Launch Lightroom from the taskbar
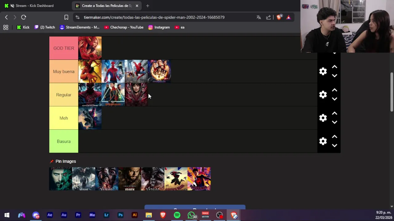Viewport: 394px width, 221px height. [x=106, y=215]
